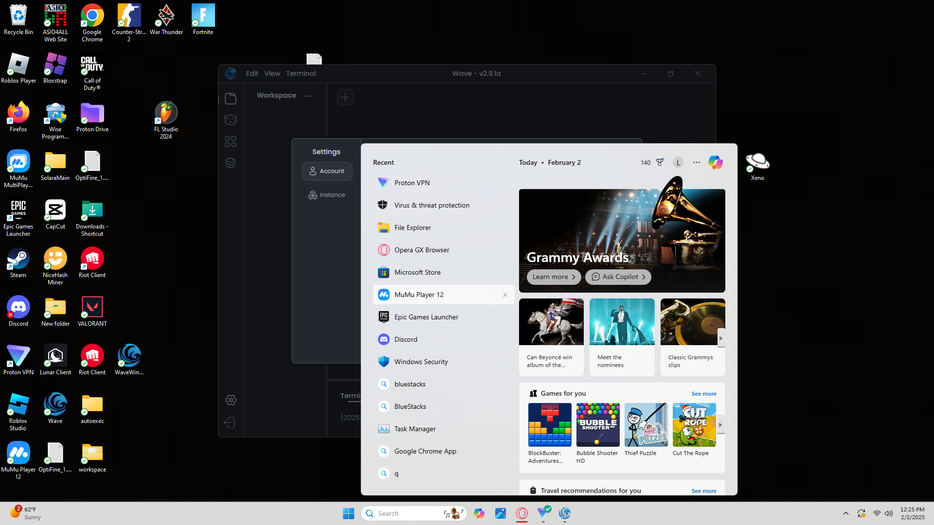934x525 pixels.
Task: Click the Wave sidebar robot assistant icon
Action: click(x=231, y=120)
